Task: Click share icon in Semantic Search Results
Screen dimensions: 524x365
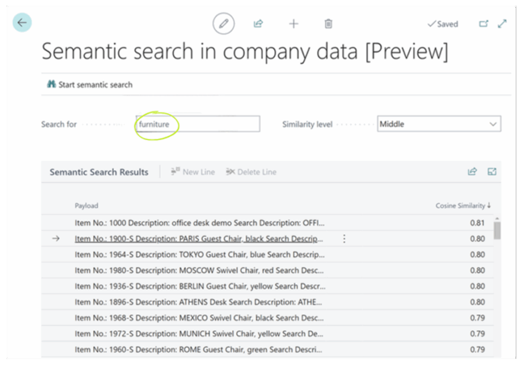Action: coord(472,172)
